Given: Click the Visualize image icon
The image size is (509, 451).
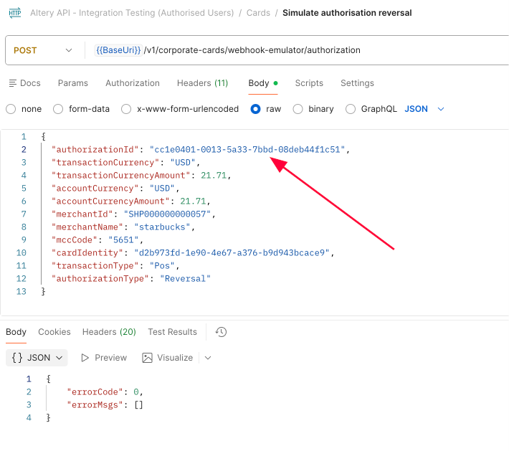Looking at the screenshot, I should coord(147,358).
